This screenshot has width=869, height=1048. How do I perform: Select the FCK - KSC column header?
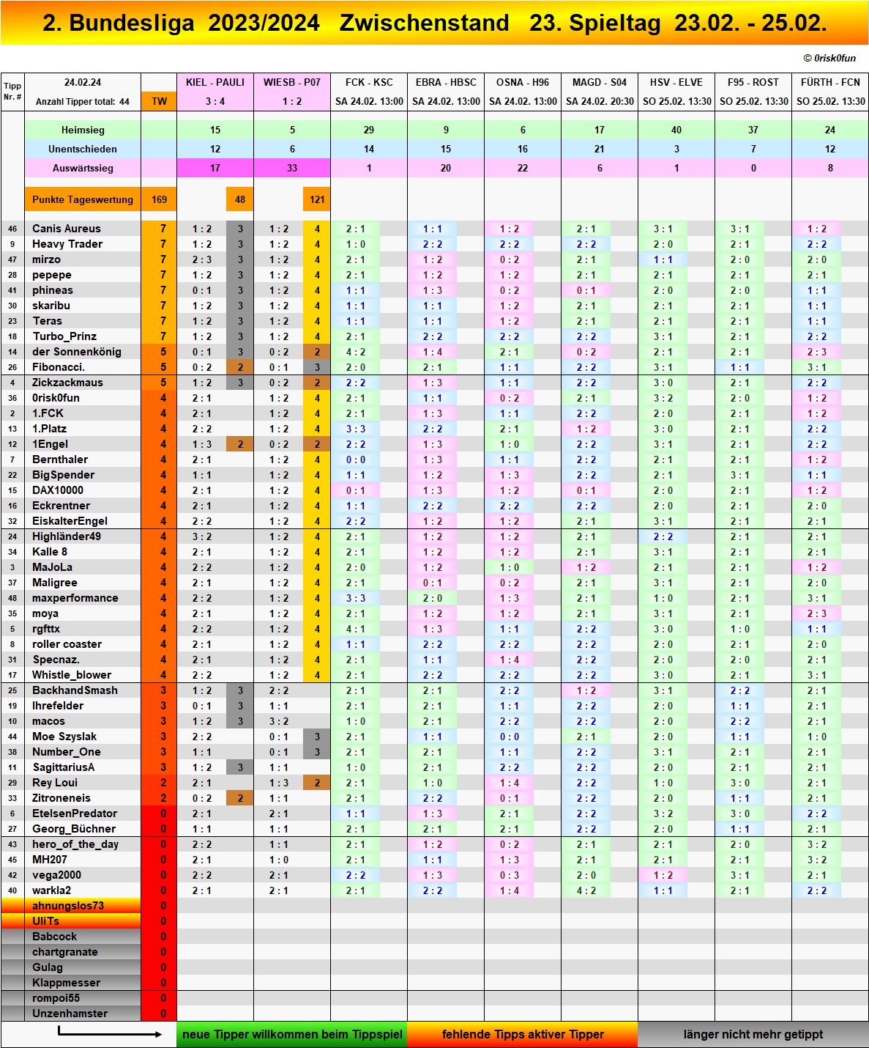(x=369, y=82)
